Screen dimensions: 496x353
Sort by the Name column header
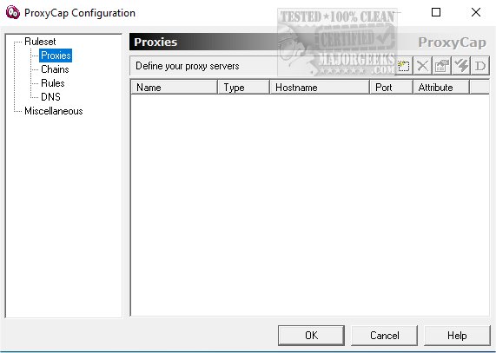pyautogui.click(x=174, y=87)
